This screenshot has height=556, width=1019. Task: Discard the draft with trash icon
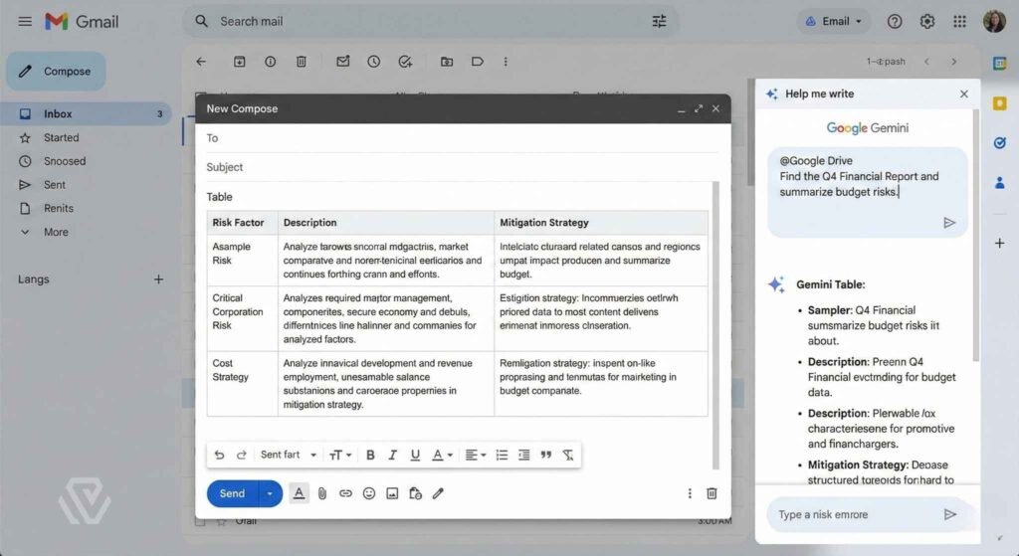click(x=712, y=493)
